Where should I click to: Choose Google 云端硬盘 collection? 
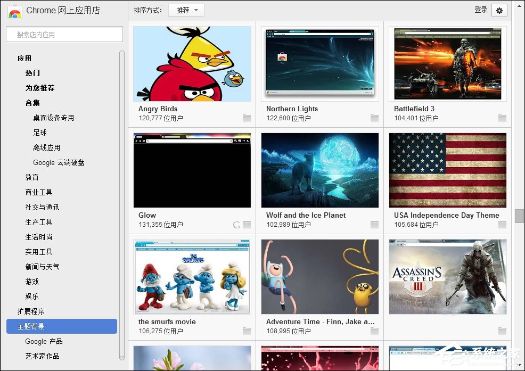(59, 162)
